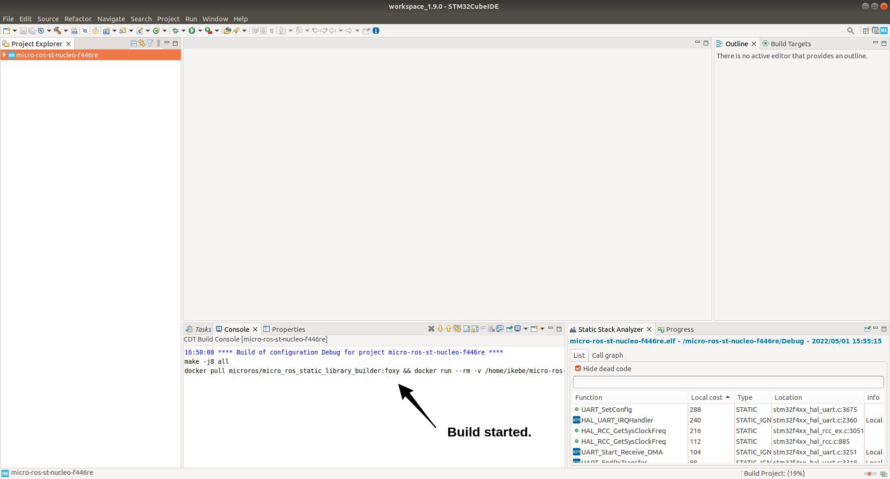Click the Back navigation arrow icon
Viewport: 890px width, 479px height.
[x=332, y=31]
